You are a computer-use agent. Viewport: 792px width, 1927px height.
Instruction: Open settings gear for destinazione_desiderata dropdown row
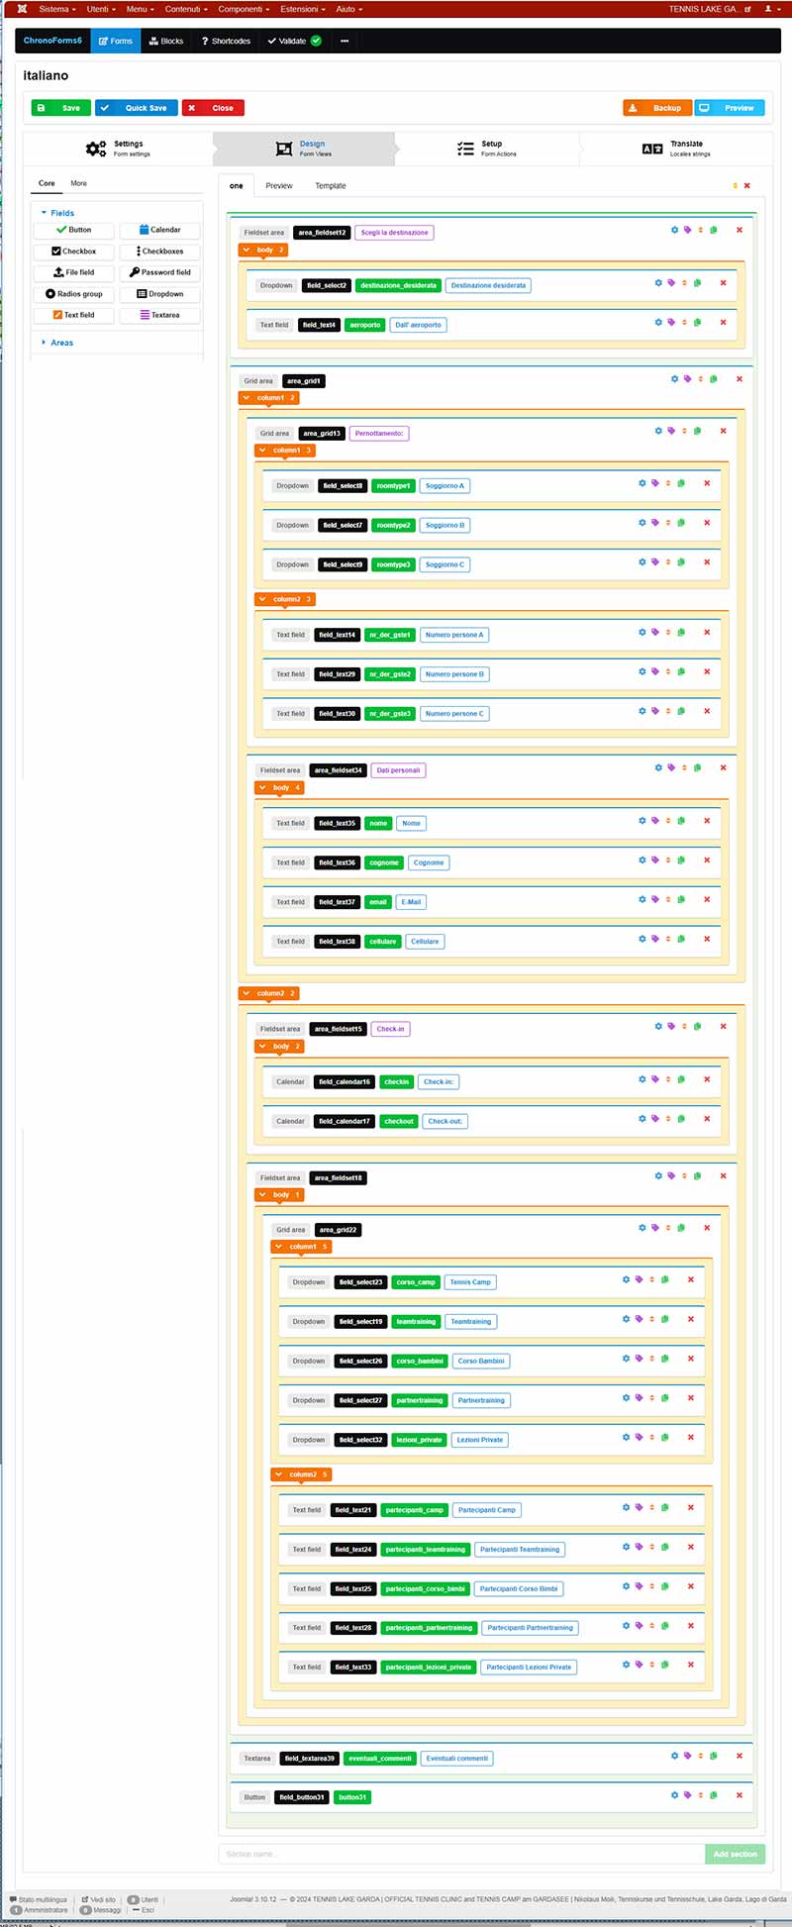point(658,283)
